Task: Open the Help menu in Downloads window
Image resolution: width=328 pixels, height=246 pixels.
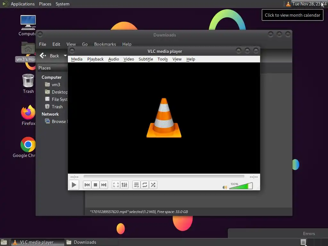Action: point(127,44)
